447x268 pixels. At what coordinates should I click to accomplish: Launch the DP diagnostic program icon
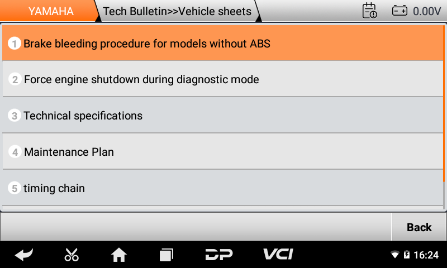click(x=219, y=255)
